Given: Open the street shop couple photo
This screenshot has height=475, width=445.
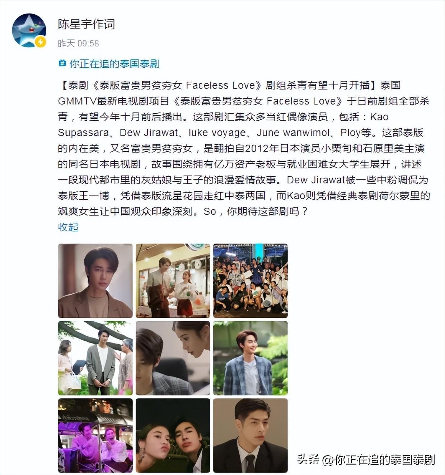Looking at the screenshot, I should [x=173, y=280].
